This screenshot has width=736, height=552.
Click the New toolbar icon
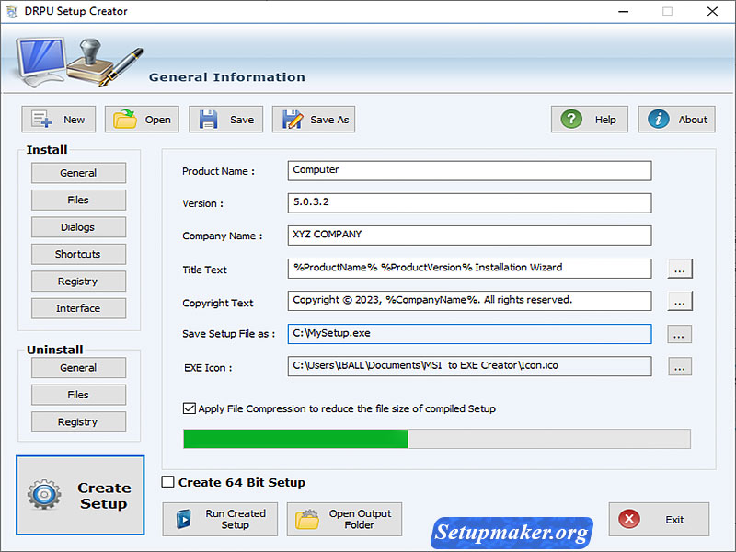coord(39,119)
